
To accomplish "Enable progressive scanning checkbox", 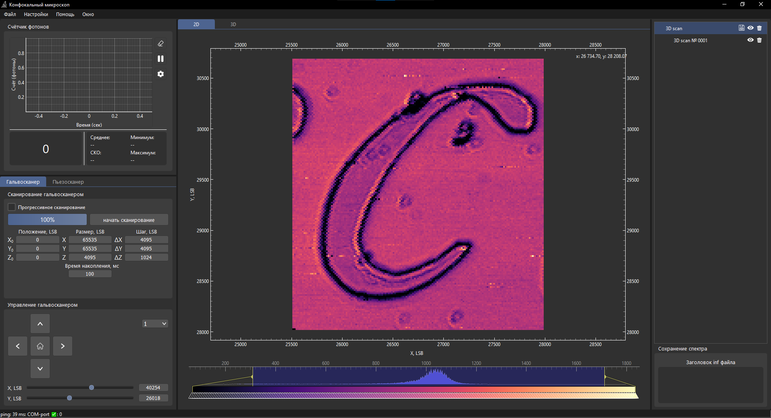I will coord(12,207).
